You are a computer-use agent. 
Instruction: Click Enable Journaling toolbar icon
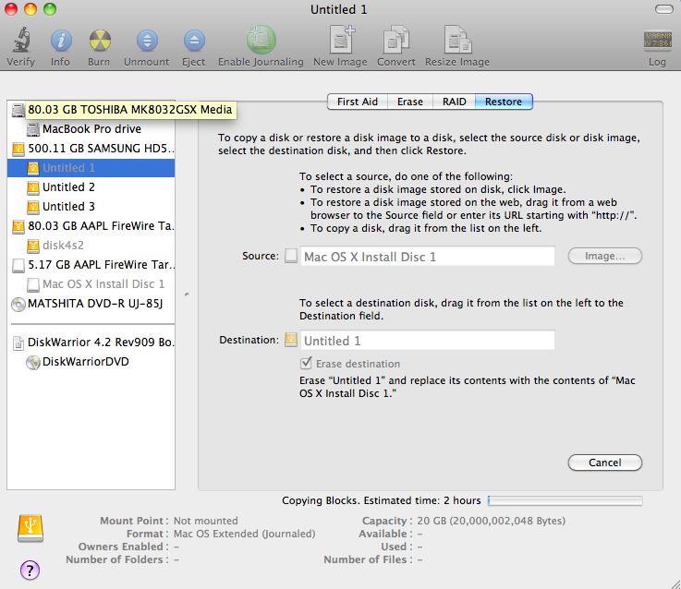pyautogui.click(x=261, y=40)
